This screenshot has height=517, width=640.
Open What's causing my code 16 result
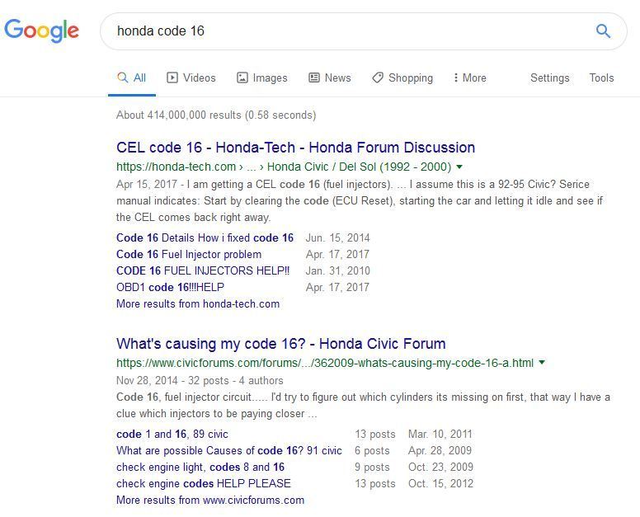tap(280, 344)
